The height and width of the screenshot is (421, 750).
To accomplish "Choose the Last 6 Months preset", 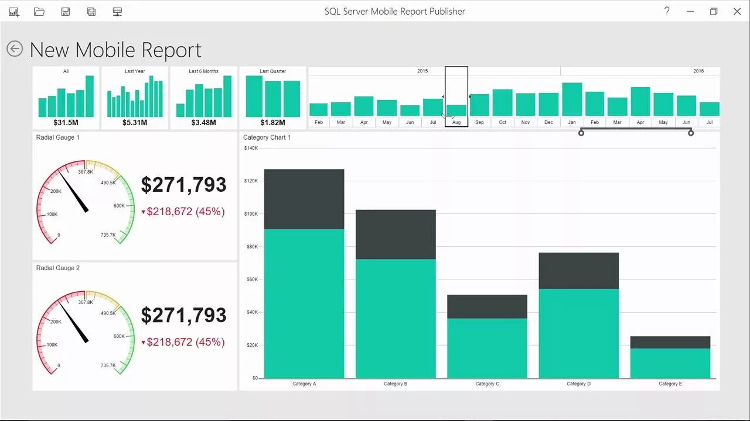I will [x=203, y=98].
